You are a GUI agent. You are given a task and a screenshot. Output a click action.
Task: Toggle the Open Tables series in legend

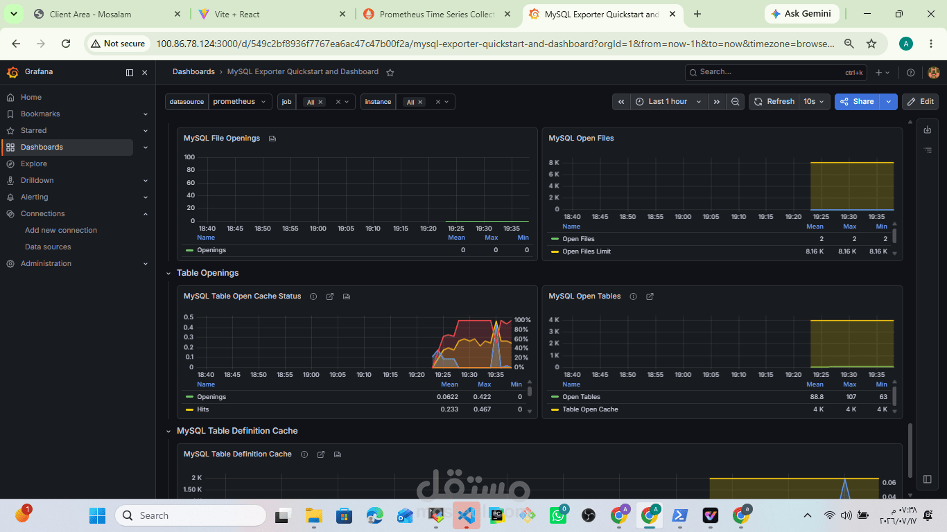coord(581,397)
